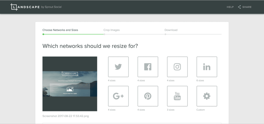Select the Facebook network tile

tap(148, 67)
